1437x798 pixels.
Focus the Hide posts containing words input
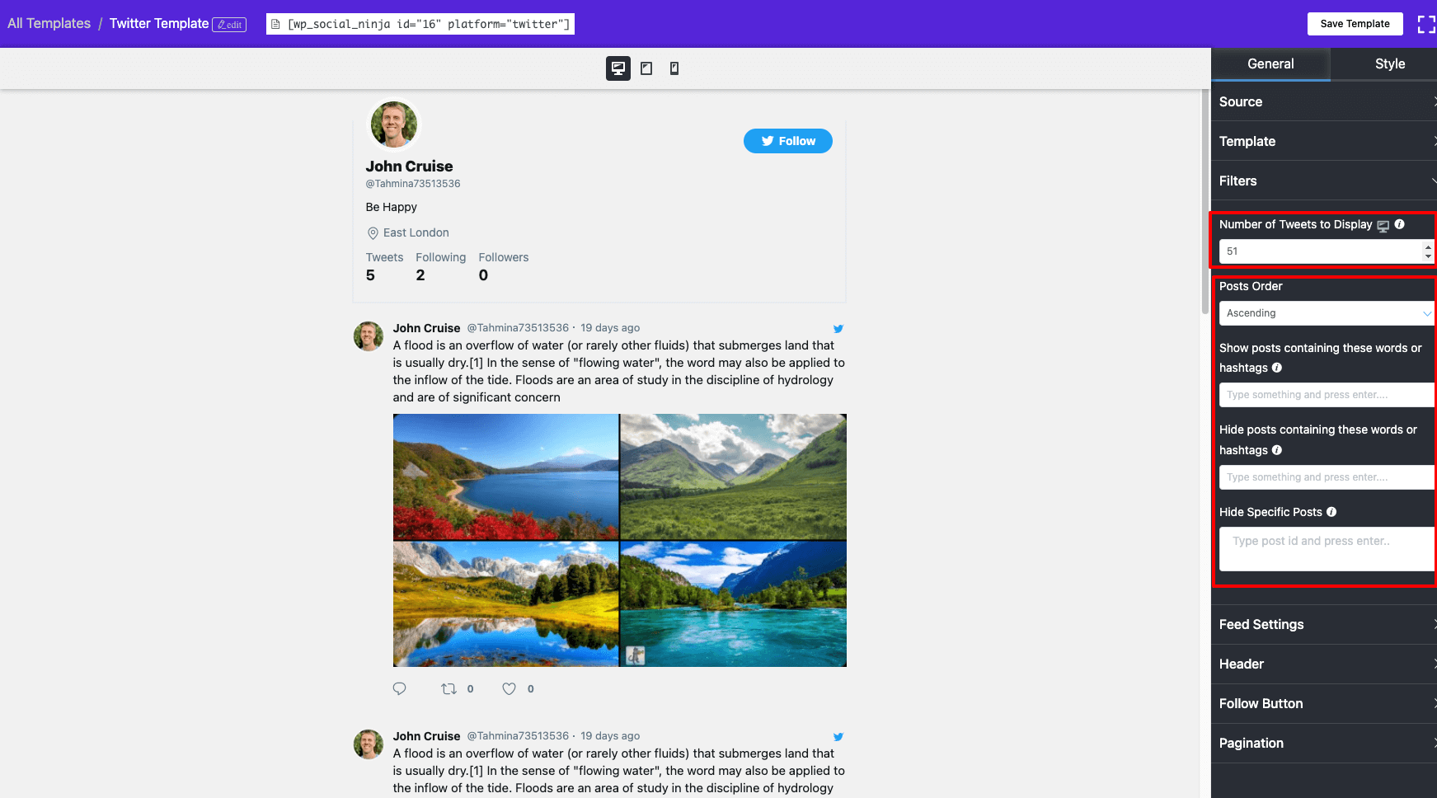tap(1327, 477)
